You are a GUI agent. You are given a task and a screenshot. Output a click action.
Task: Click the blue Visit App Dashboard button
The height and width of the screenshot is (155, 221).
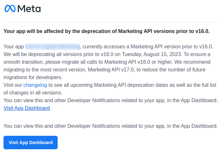click(30, 143)
